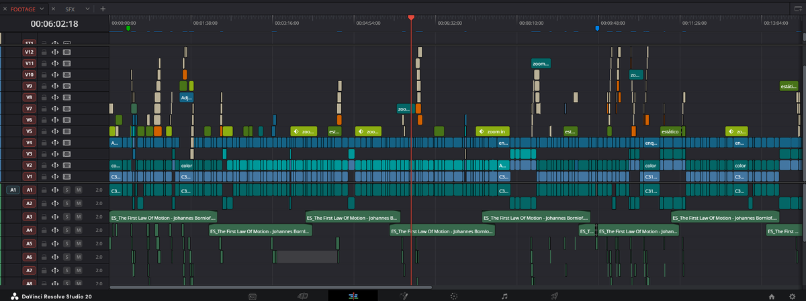This screenshot has width=806, height=301.
Task: Click the DaVinci Resolve logo
Action: click(x=15, y=296)
